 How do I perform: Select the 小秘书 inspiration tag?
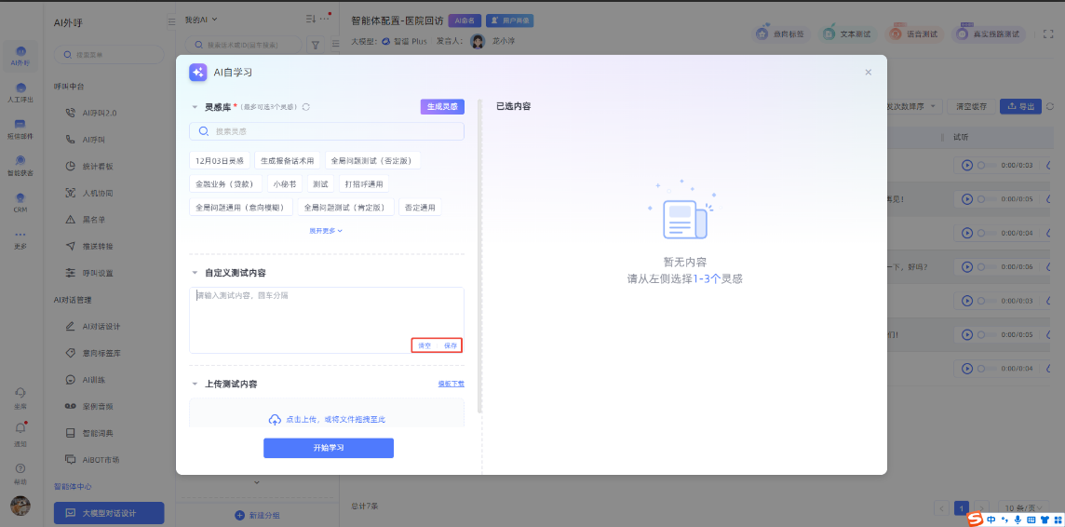click(284, 183)
